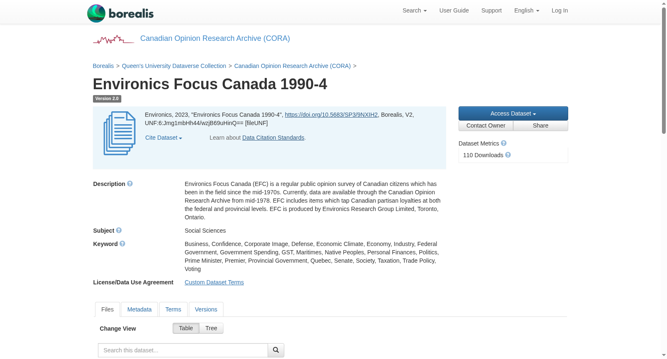Open Subject help tooltip icon

(x=119, y=231)
